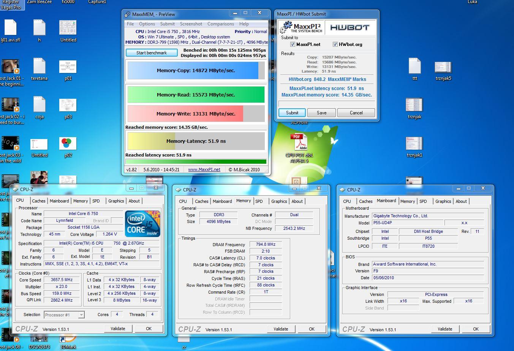Viewport: 514px width, 351px height.
Task: Click the motherboard model P55-UD4P field
Action: [407, 223]
